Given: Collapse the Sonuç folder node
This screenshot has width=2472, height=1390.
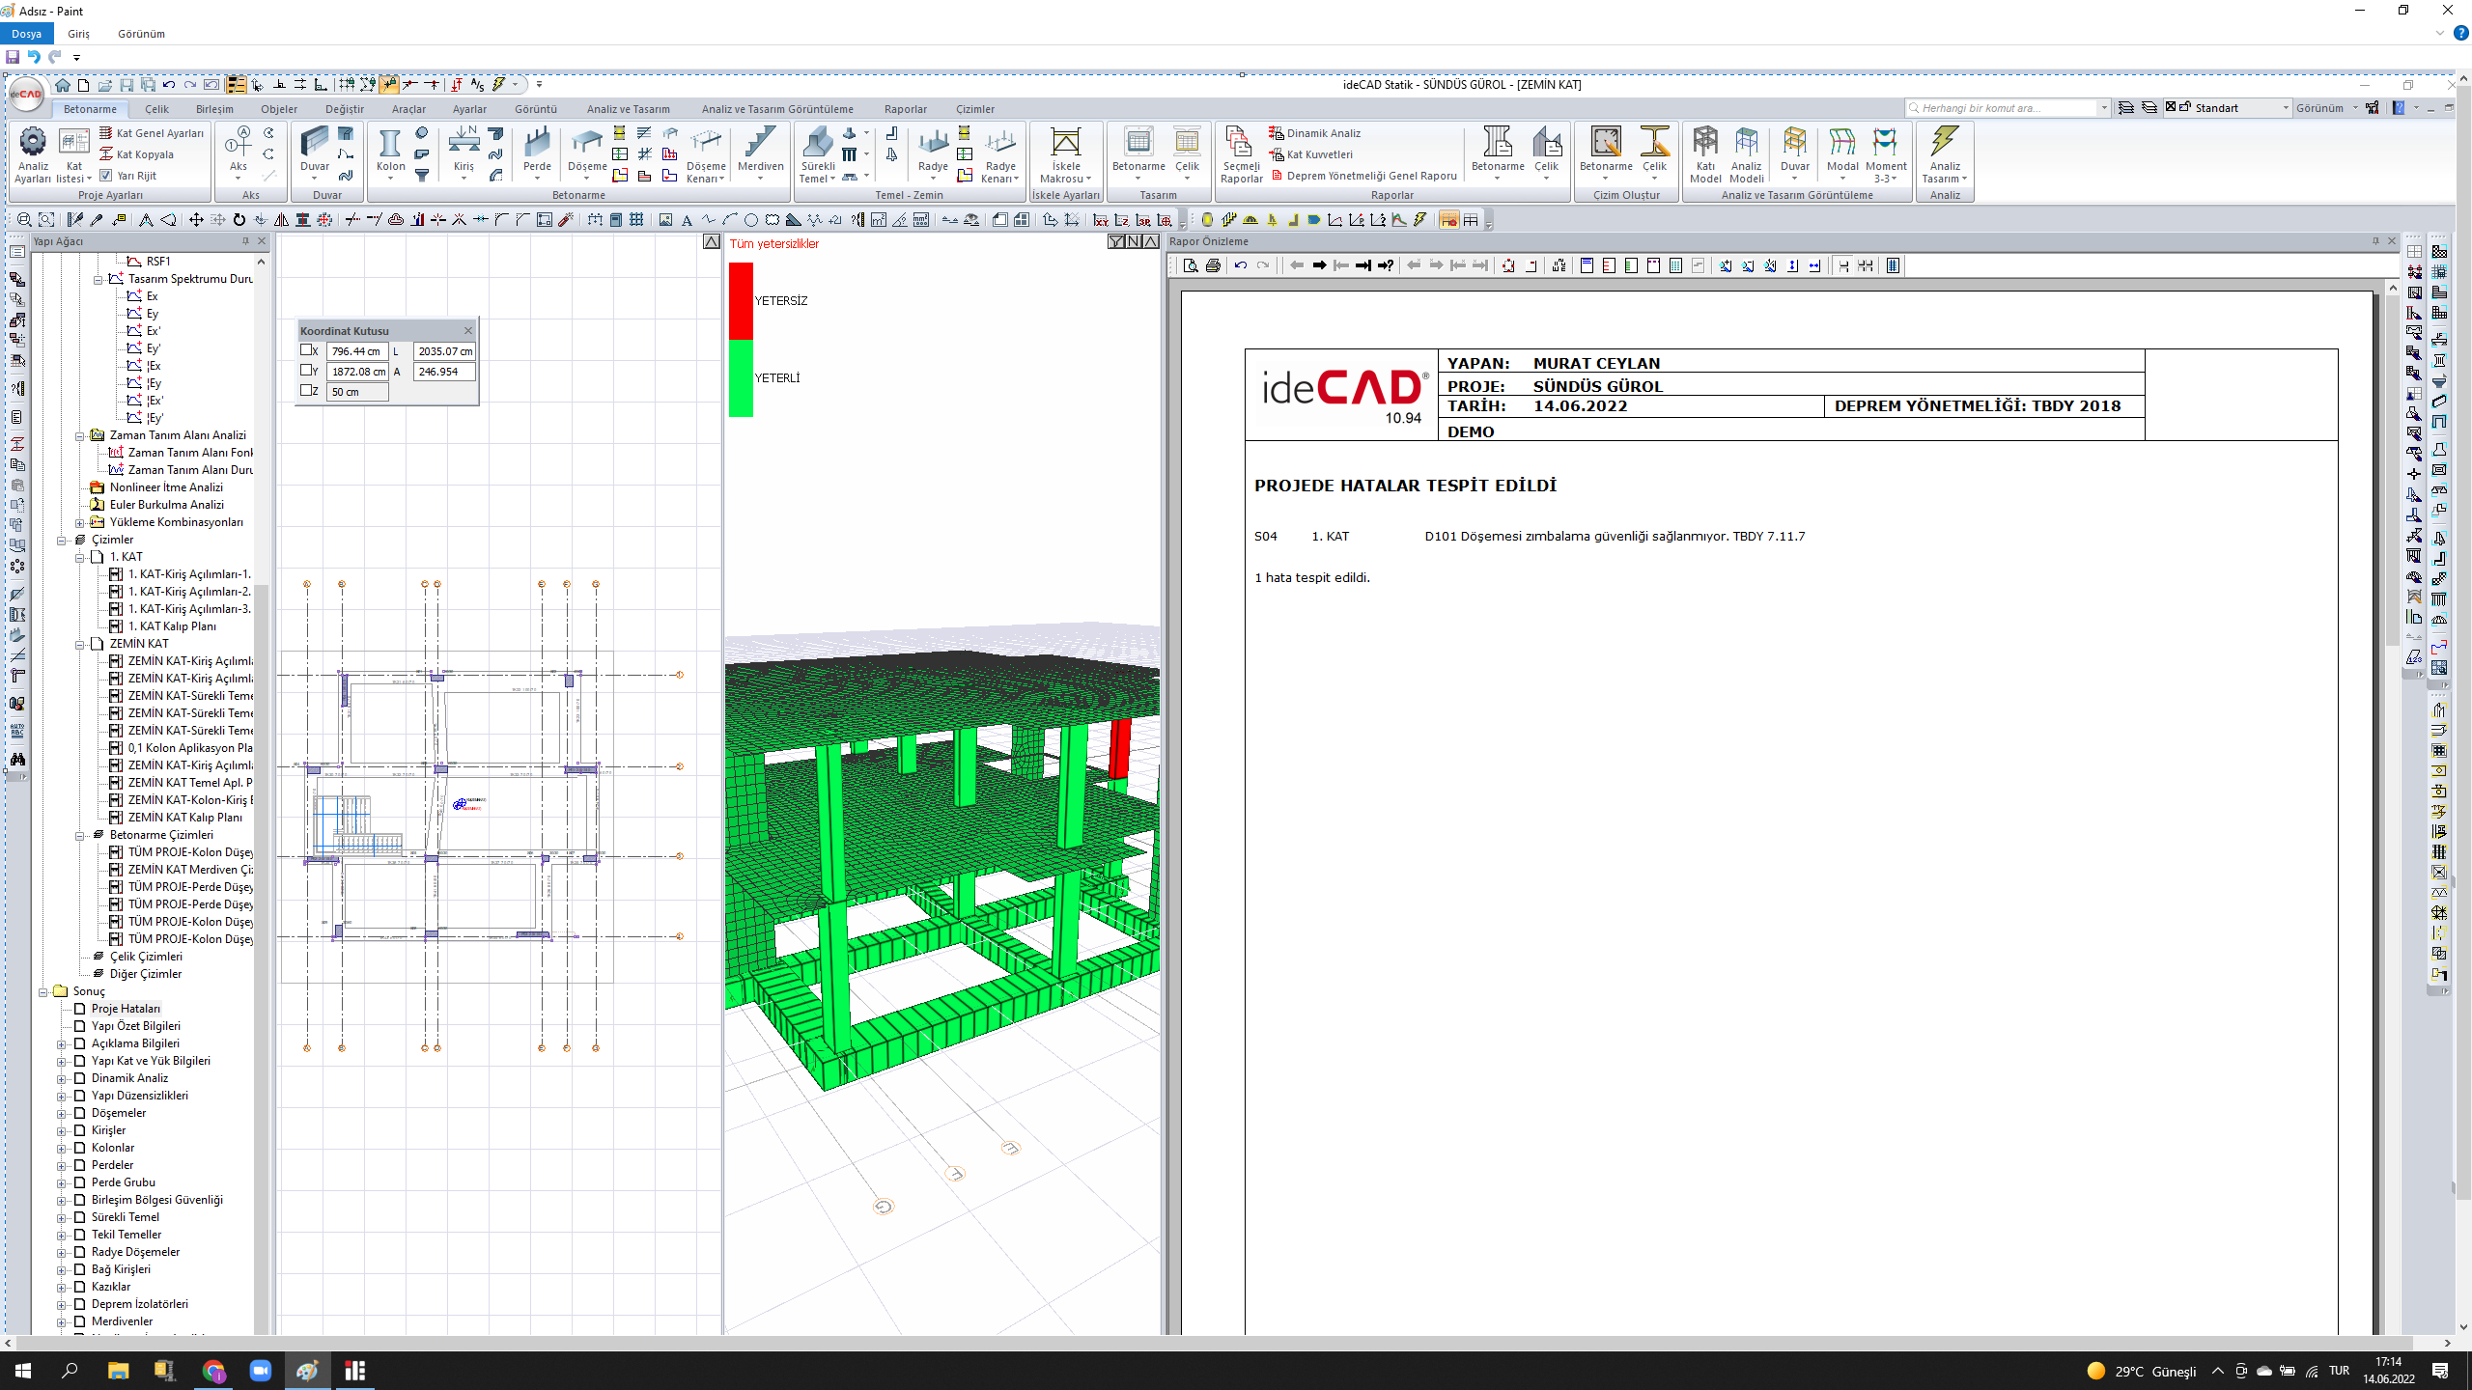Looking at the screenshot, I should (43, 991).
